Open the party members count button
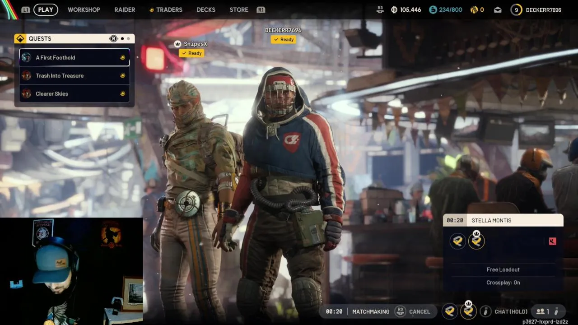 coord(543,311)
